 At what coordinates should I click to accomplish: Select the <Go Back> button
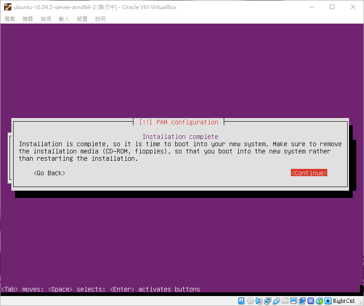click(x=49, y=173)
